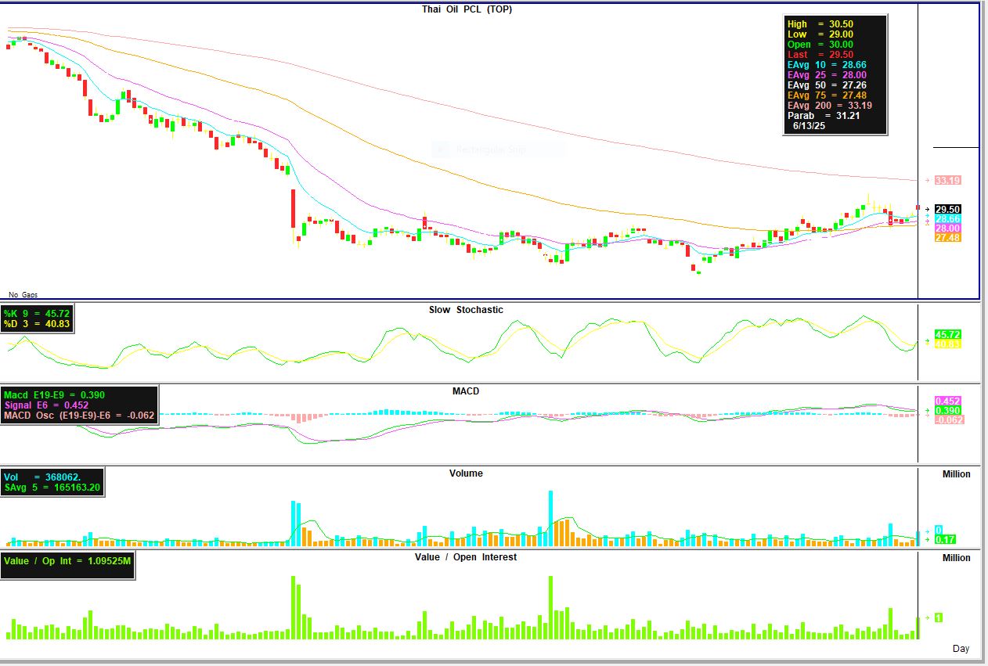Click the "Million" label in the Volume panel

[956, 474]
